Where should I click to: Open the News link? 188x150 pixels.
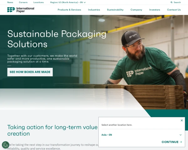[10, 2]
